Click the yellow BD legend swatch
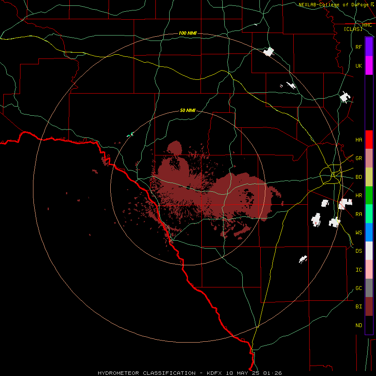This screenshot has height=376, width=376. pyautogui.click(x=369, y=177)
